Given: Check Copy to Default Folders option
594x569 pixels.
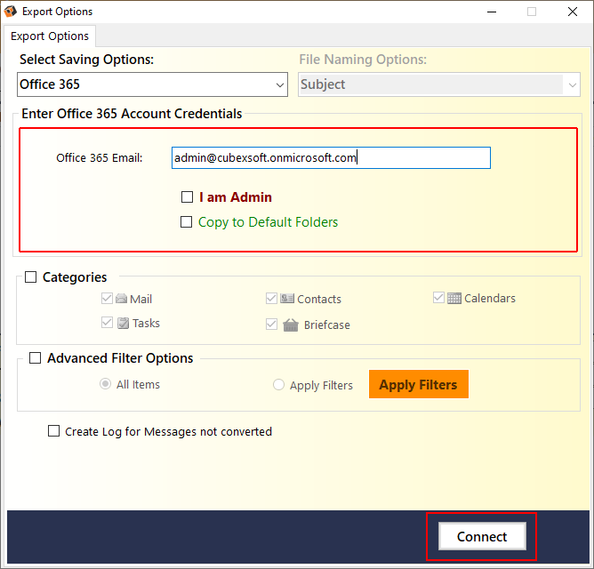Looking at the screenshot, I should pos(186,221).
